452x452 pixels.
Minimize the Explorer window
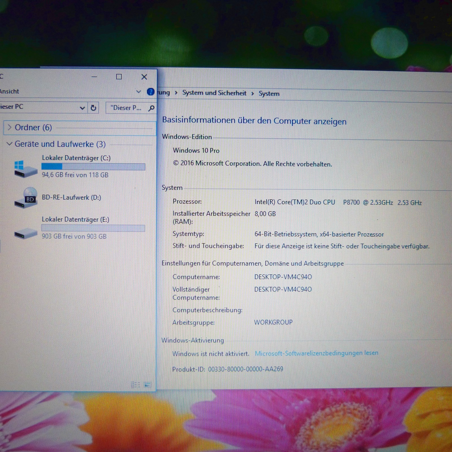pyautogui.click(x=94, y=77)
